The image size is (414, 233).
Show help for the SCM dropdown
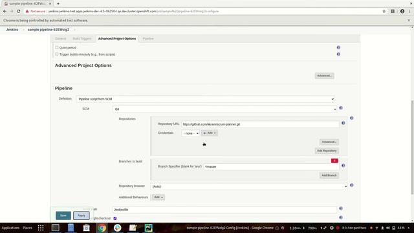click(x=341, y=108)
